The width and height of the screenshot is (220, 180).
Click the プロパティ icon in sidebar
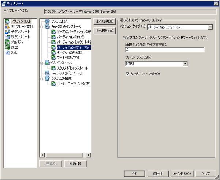(7, 42)
